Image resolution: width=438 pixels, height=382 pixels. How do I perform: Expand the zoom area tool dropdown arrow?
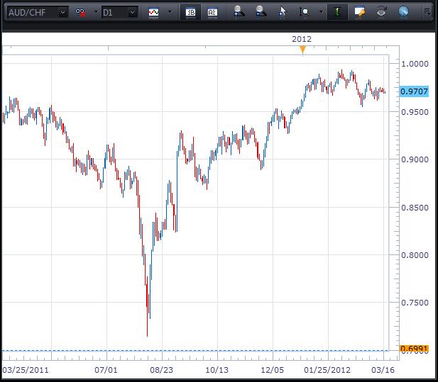point(321,12)
